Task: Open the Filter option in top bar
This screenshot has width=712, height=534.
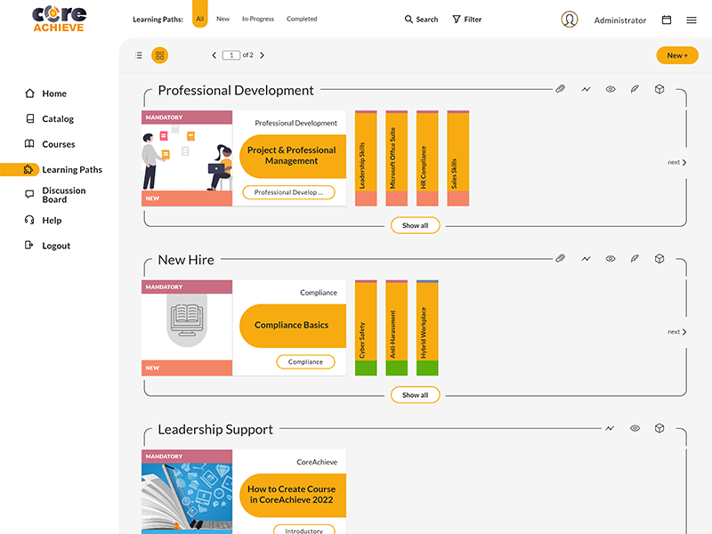Action: coord(466,19)
